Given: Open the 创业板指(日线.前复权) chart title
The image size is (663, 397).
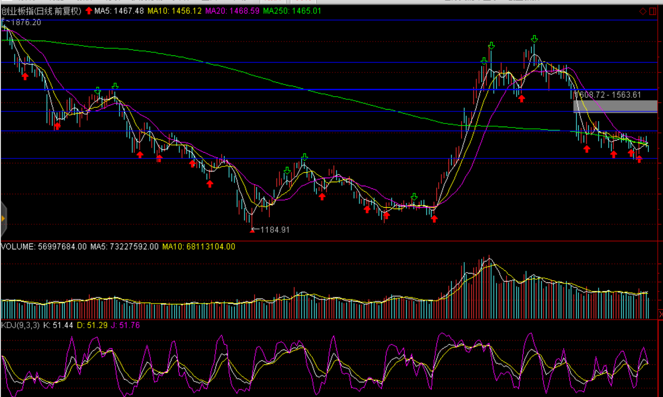Looking at the screenshot, I should click(x=41, y=11).
